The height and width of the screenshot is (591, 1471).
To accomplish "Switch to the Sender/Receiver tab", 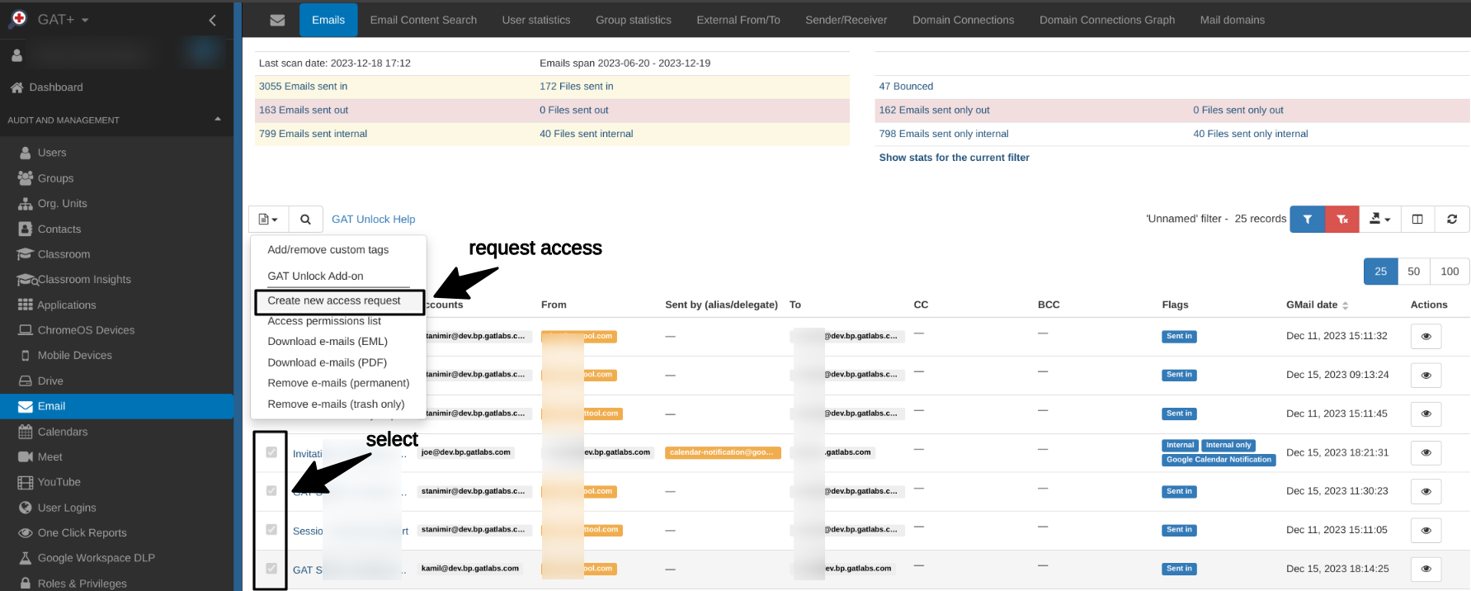I will pyautogui.click(x=846, y=20).
